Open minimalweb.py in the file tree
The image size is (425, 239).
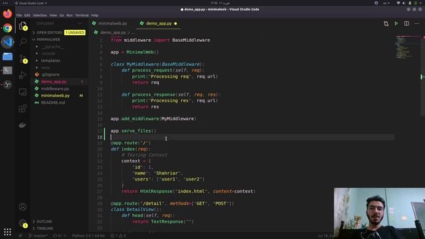point(55,96)
